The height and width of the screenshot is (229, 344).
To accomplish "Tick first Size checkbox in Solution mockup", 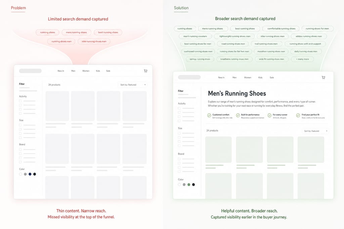I will pyautogui.click(x=179, y=133).
